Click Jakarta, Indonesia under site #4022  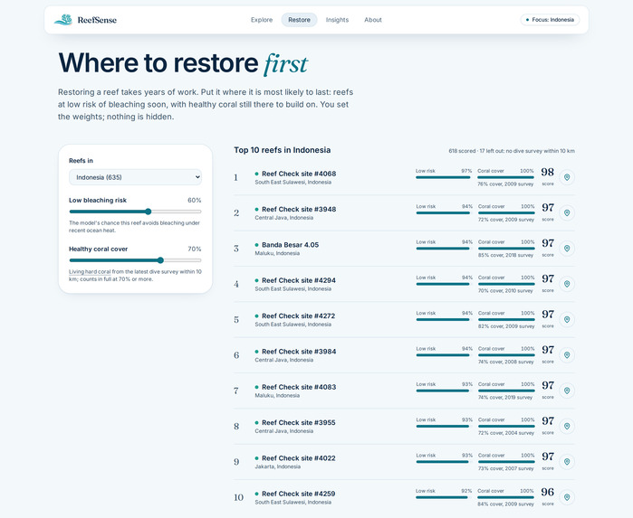277,466
